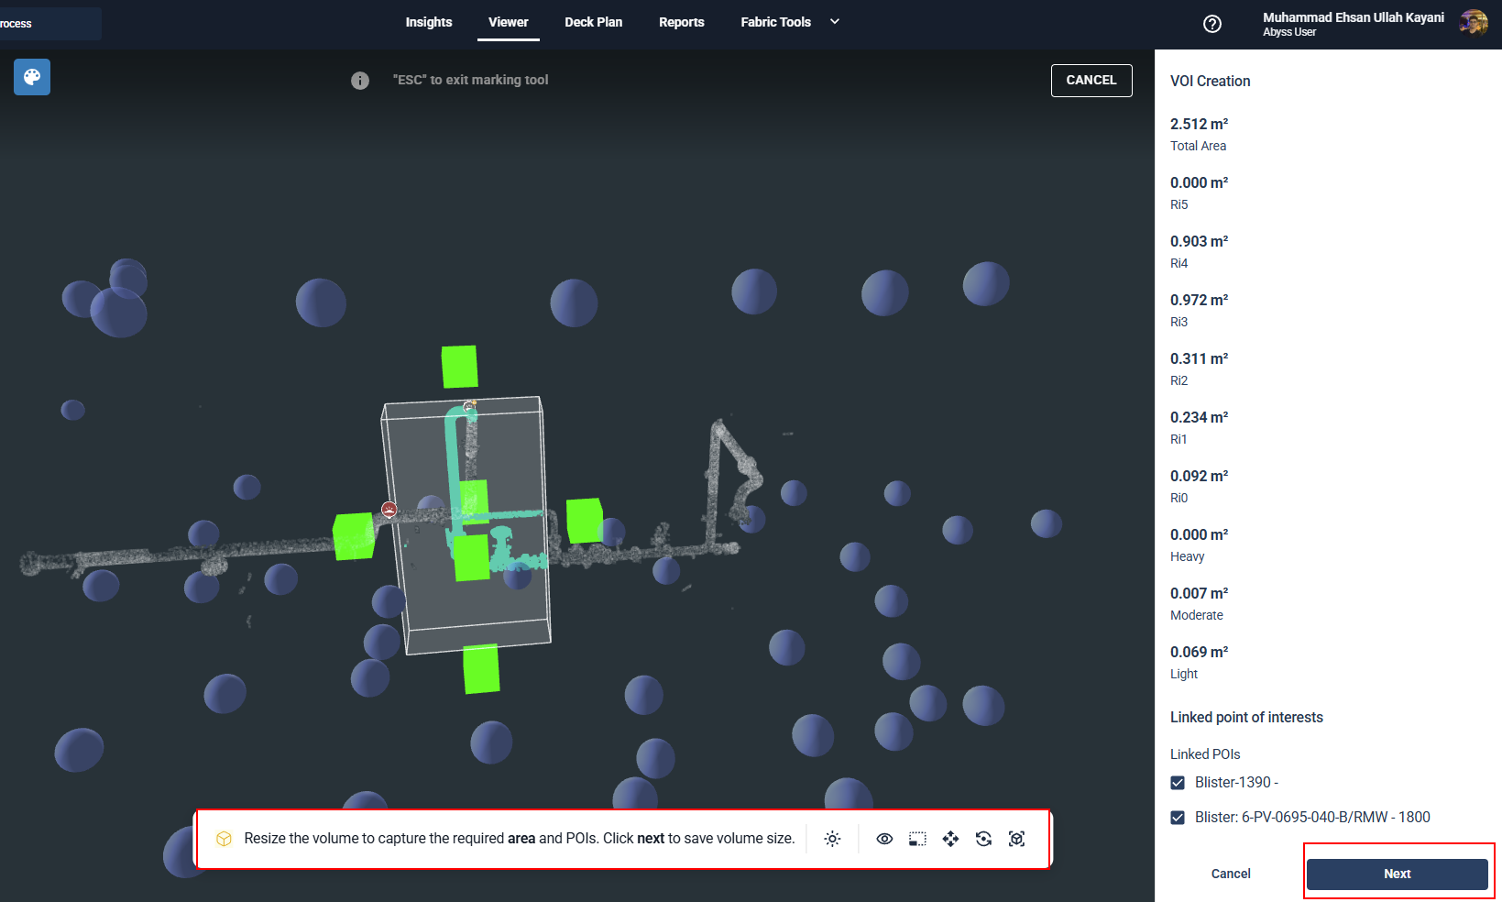Uncheck the Blister-1390 linked POI
Viewport: 1502px width, 902px height.
(1178, 783)
